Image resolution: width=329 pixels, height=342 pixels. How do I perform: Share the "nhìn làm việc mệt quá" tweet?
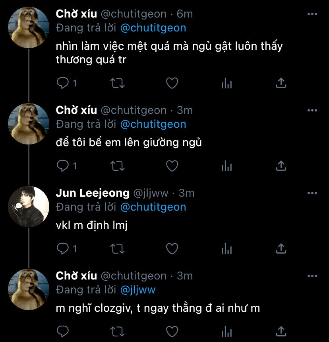pos(281,83)
